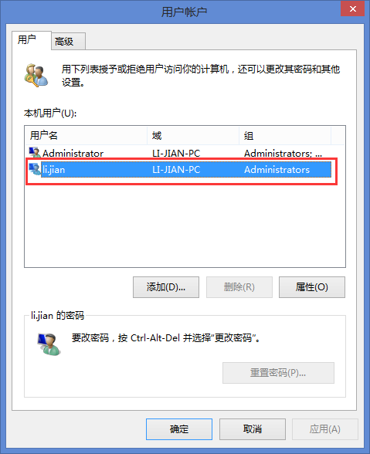
Task: Click the 应用(A) button
Action: click(325, 429)
